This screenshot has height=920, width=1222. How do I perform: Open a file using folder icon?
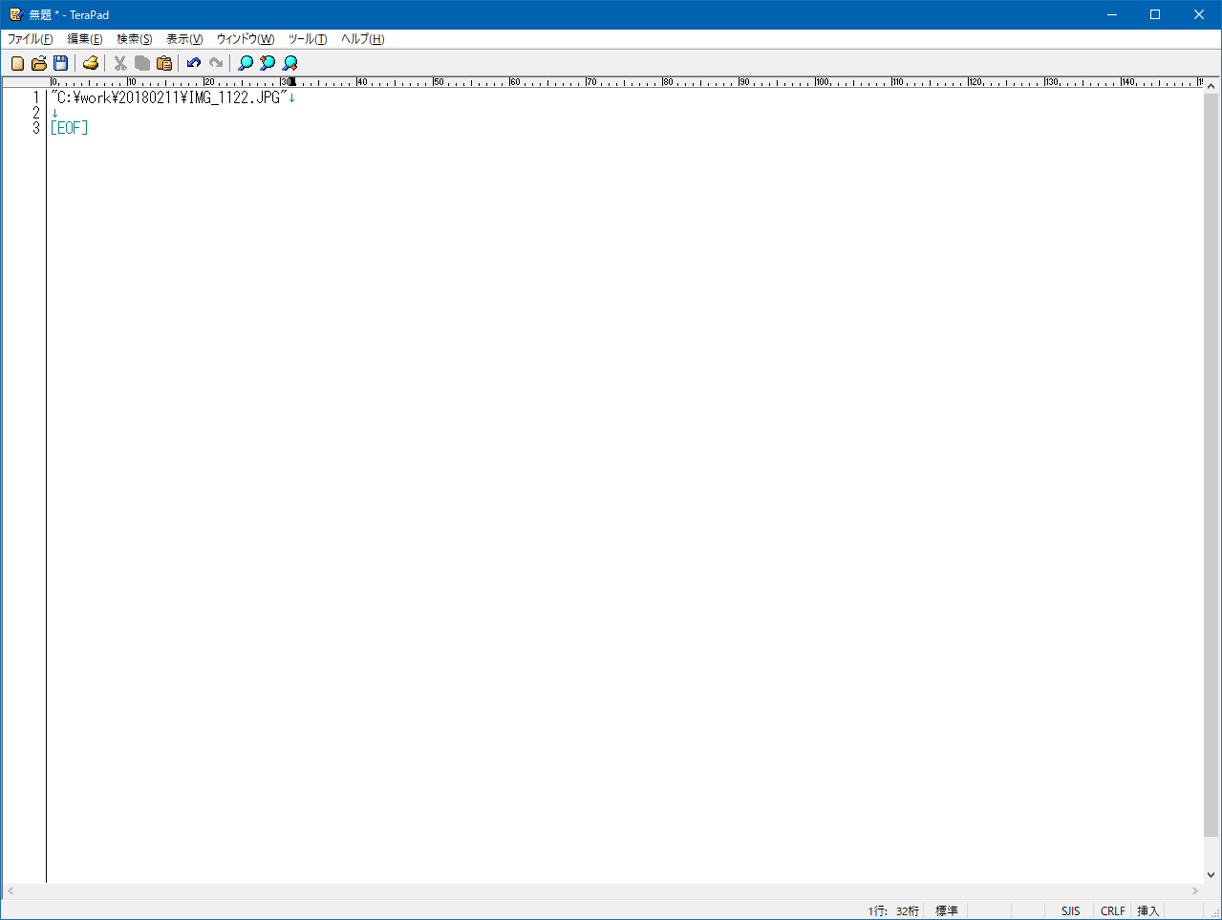pos(39,63)
